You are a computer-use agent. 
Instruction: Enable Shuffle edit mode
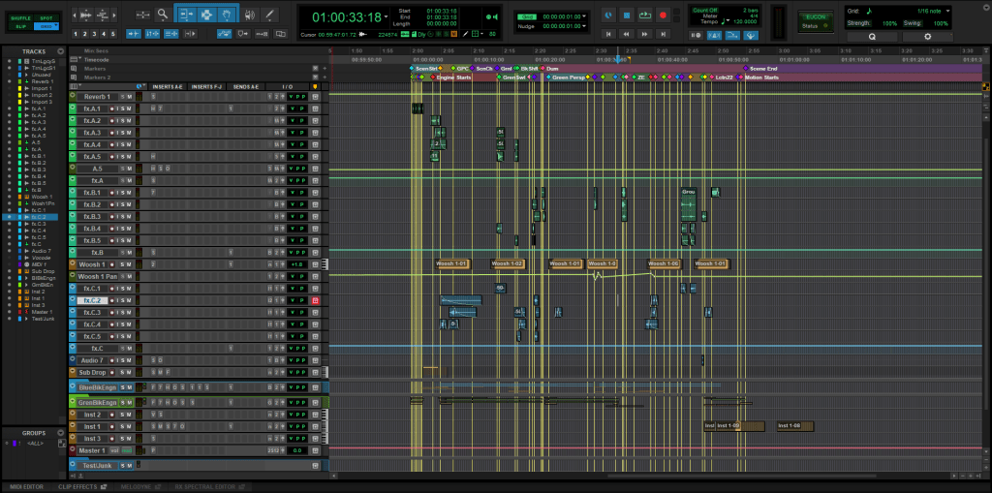[20, 16]
